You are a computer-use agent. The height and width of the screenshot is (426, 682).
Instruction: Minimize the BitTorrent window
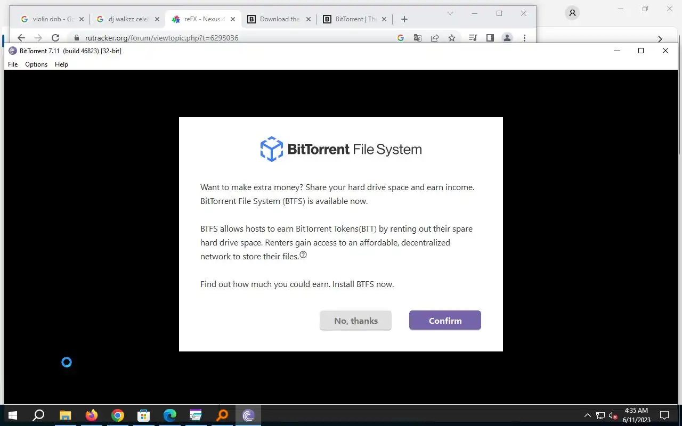(x=617, y=51)
